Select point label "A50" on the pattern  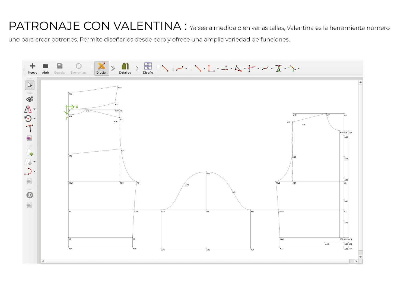(x=294, y=157)
